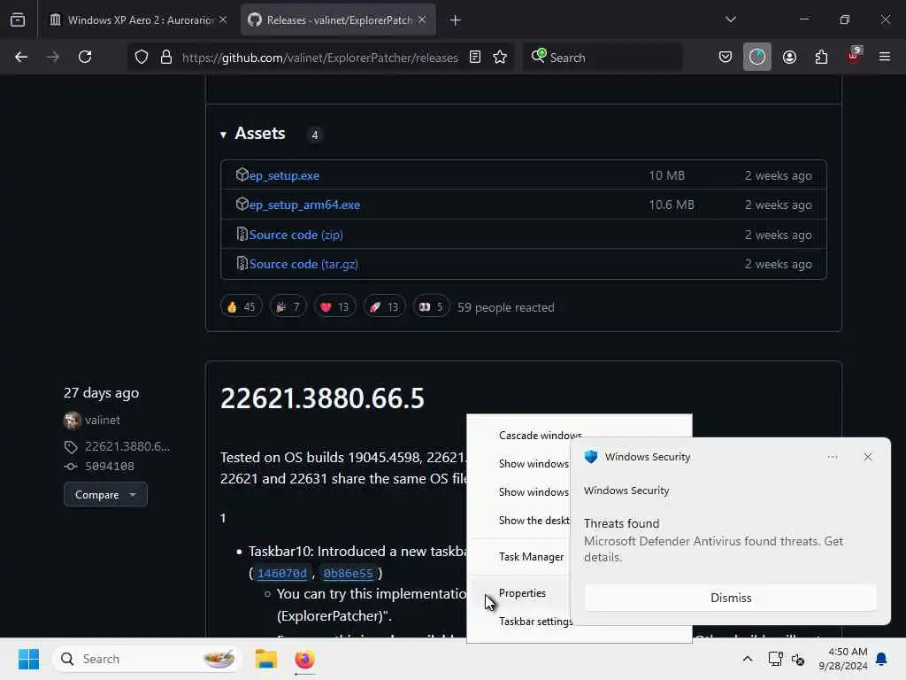Open the network tray icon

(775, 659)
